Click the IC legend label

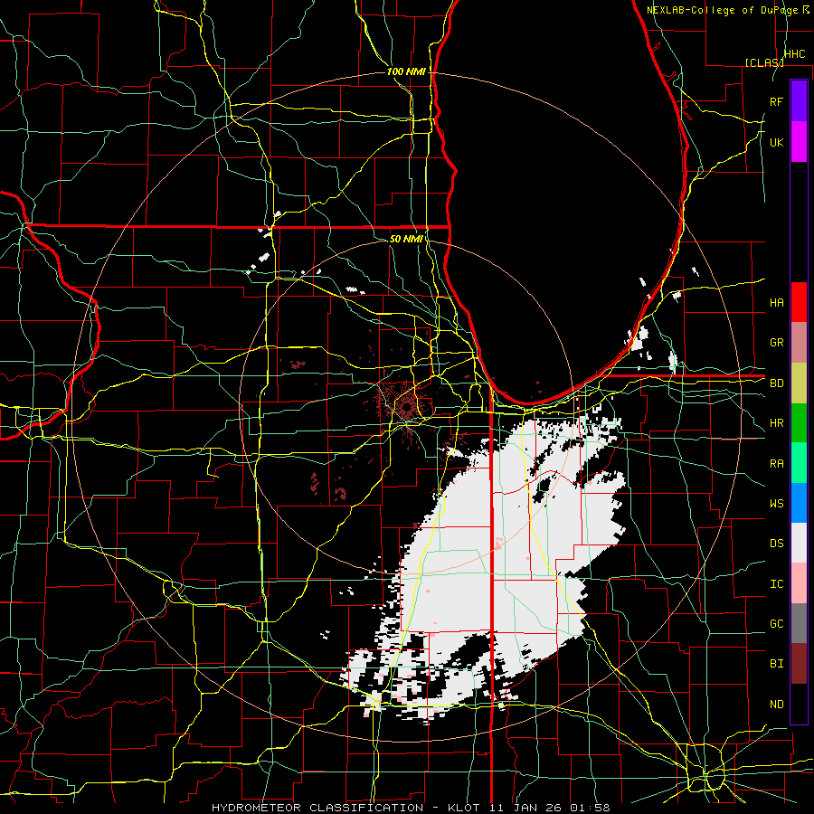(776, 584)
